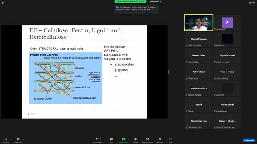
Task: Click the blue slide-number arrow marker
Action: (29, 114)
